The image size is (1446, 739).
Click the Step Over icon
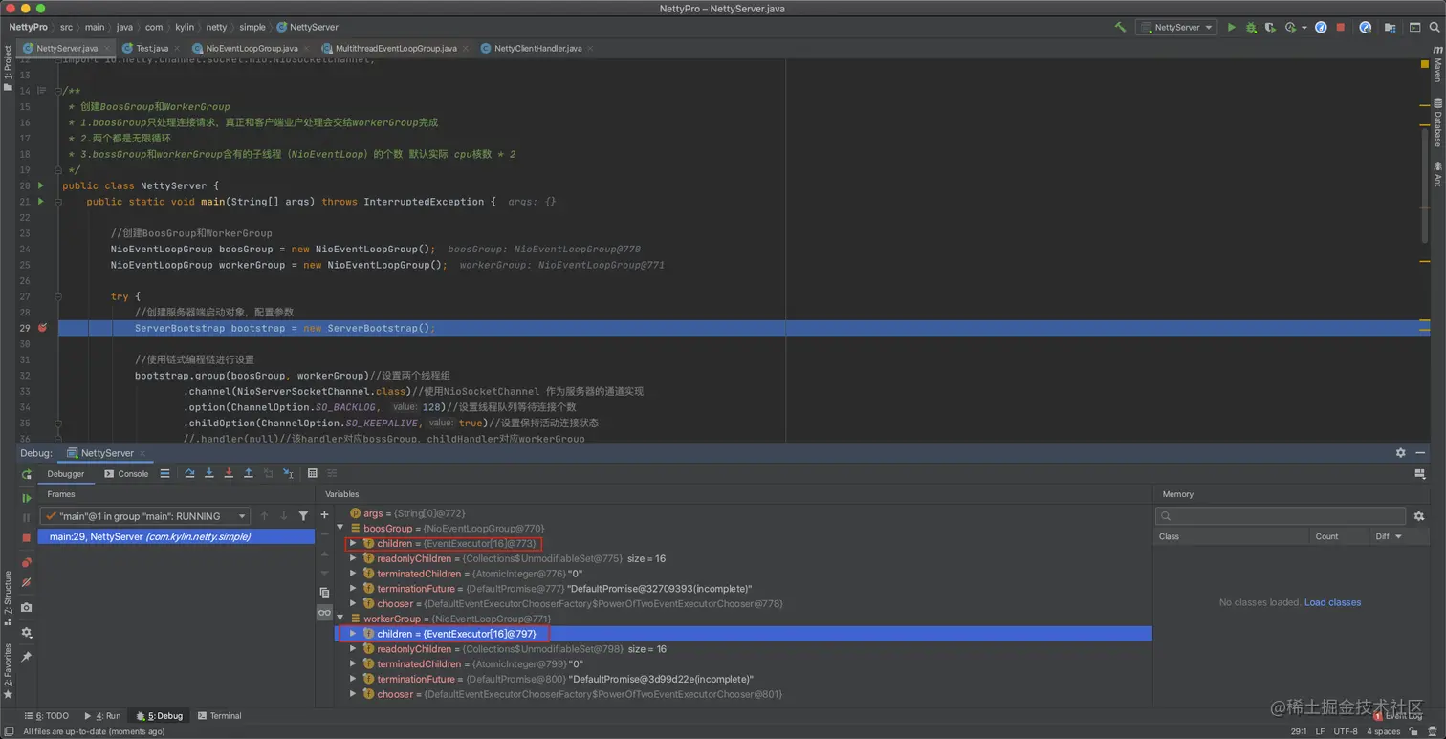(189, 473)
